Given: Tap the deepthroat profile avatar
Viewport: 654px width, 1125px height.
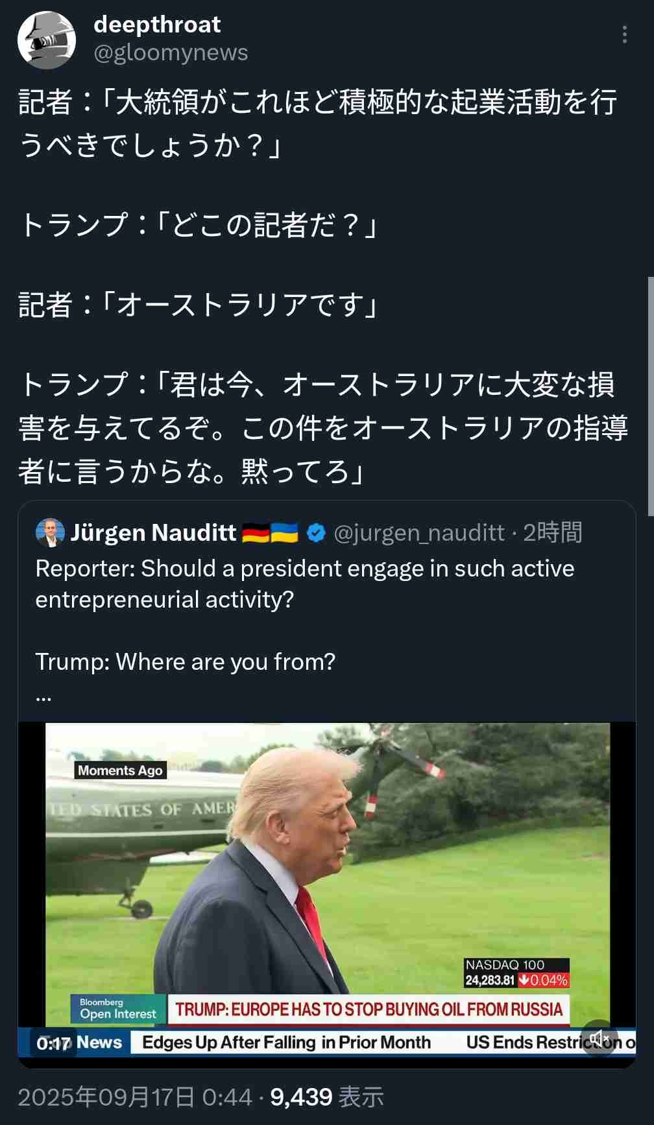Looking at the screenshot, I should click(x=46, y=40).
